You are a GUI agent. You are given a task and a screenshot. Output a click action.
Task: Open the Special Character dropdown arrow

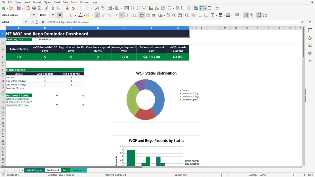173,8
